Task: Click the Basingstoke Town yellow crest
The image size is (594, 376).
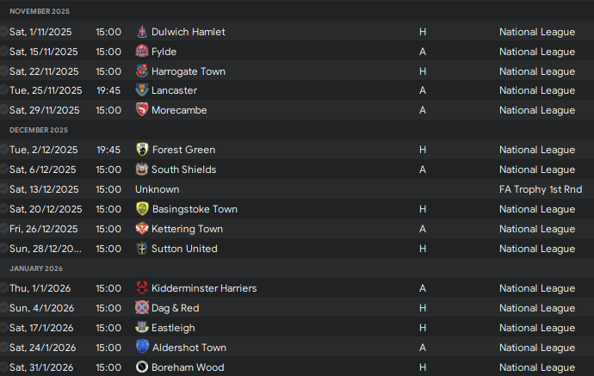Action: point(142,208)
